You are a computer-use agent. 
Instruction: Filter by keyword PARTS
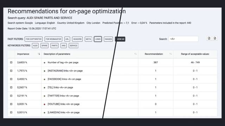(54, 45)
